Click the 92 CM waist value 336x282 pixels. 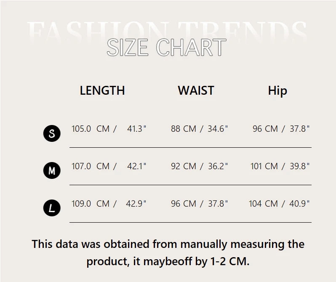[x=184, y=166]
